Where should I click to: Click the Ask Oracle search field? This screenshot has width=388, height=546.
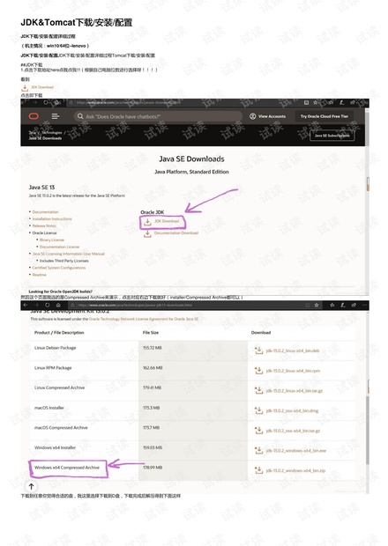[158, 116]
